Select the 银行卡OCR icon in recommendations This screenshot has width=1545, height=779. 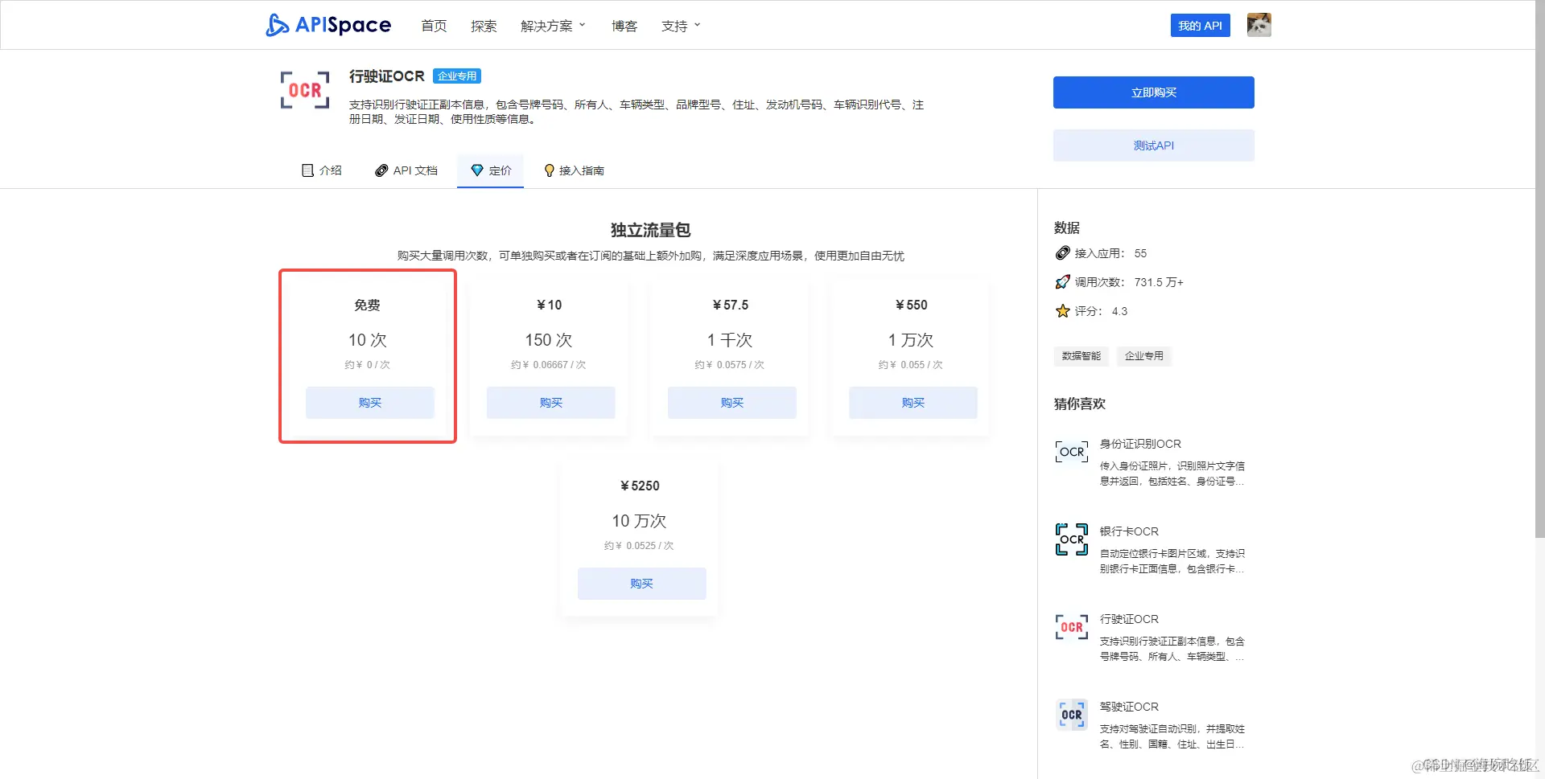tap(1071, 539)
